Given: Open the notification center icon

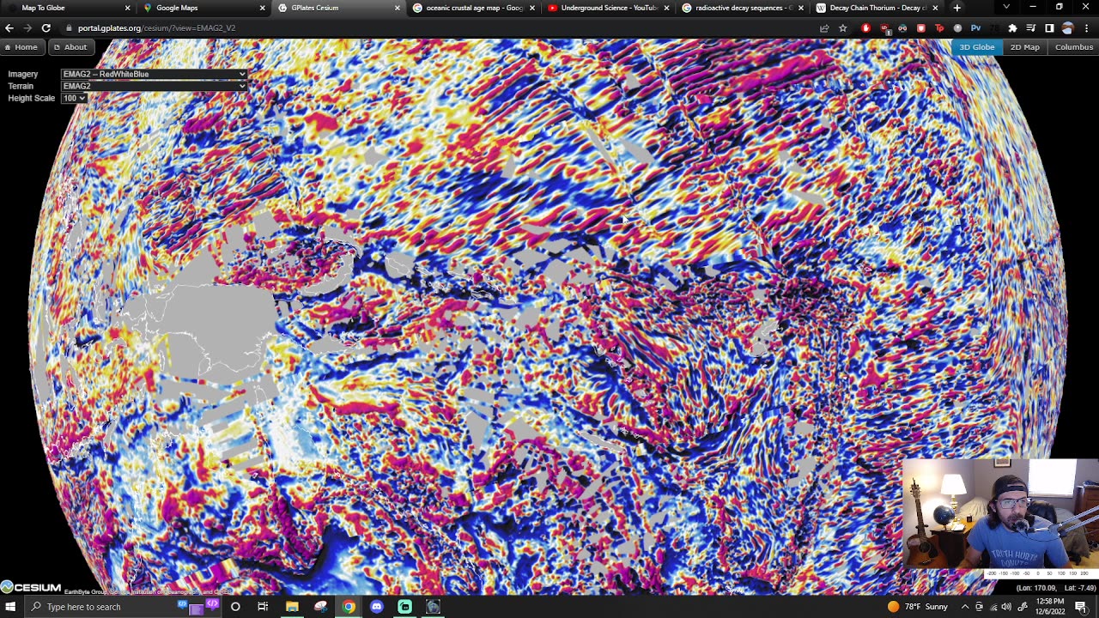Looking at the screenshot, I should [x=1081, y=607].
